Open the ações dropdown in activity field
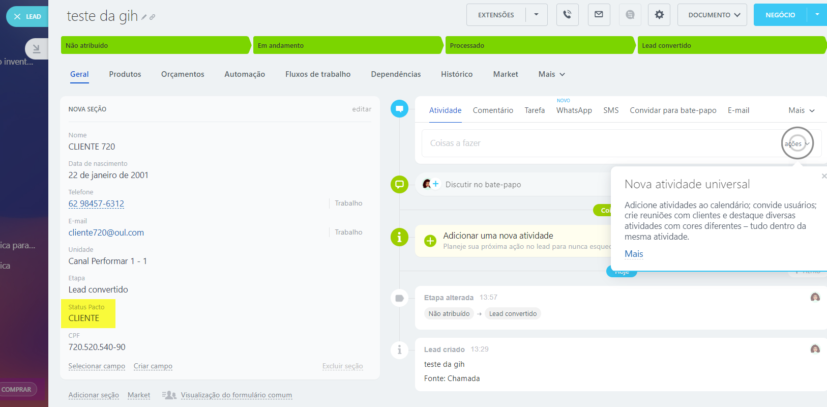827x407 pixels. [x=796, y=143]
